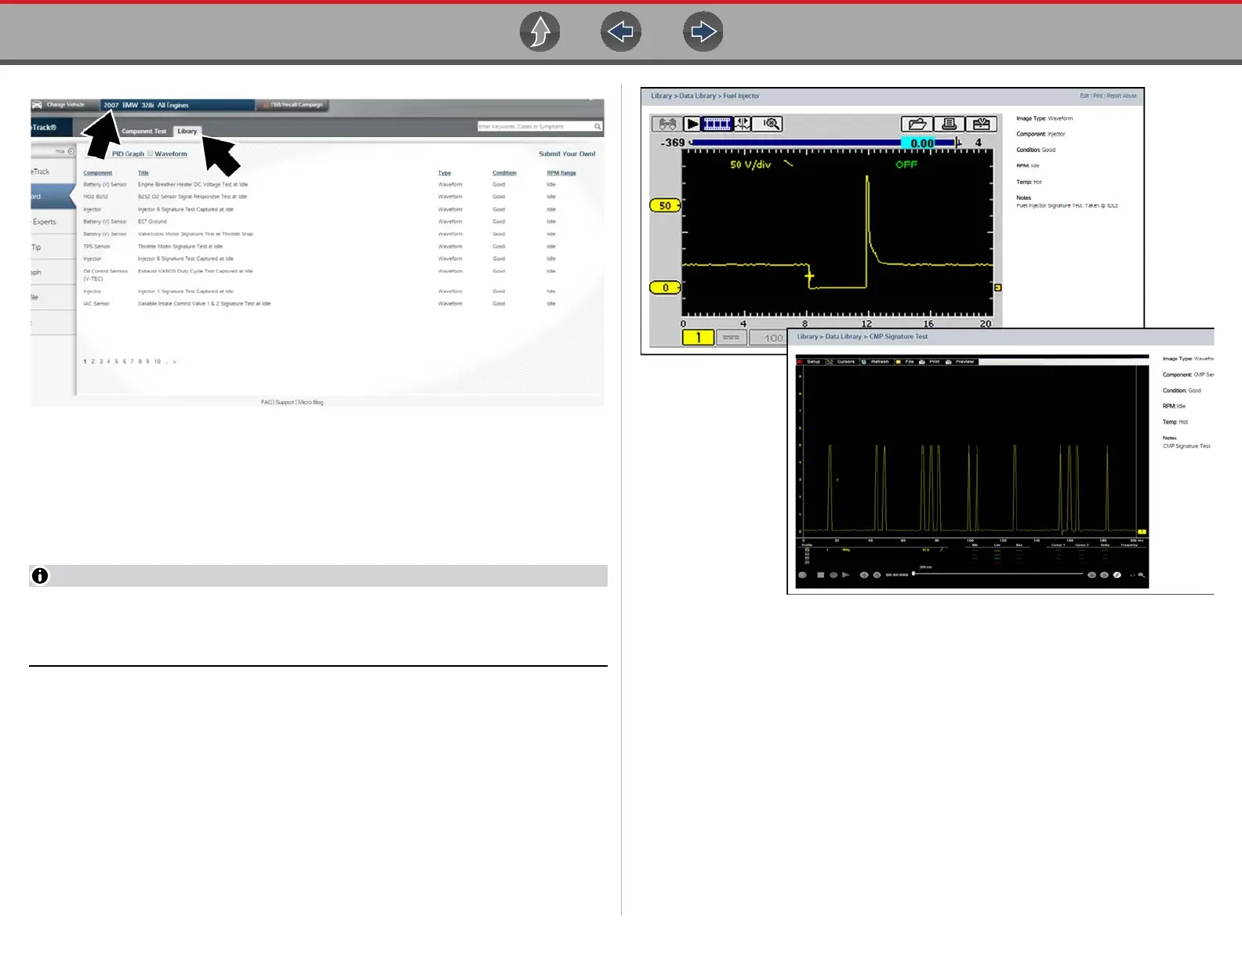Open the folder icon in scope toolbar

click(x=917, y=124)
